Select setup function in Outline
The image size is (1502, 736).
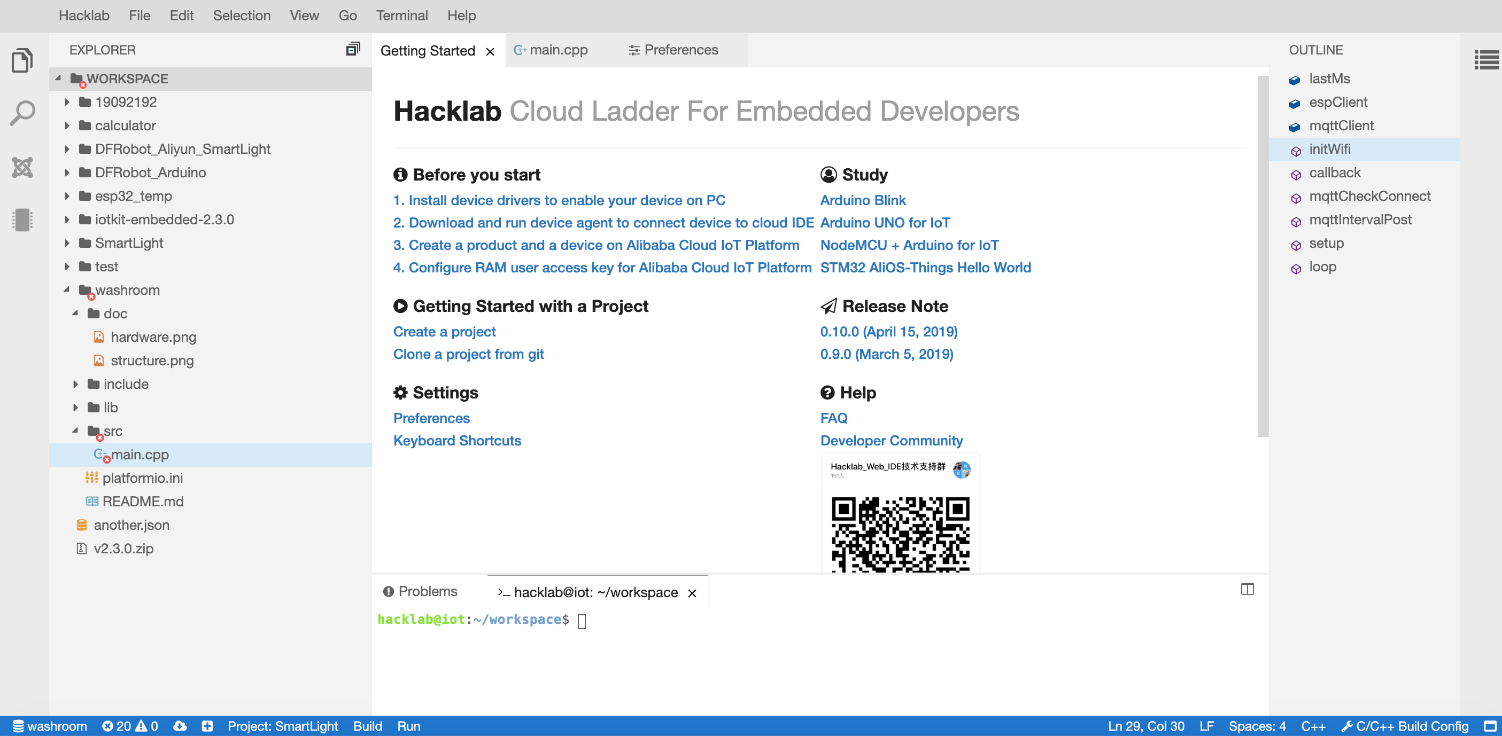1365,243
